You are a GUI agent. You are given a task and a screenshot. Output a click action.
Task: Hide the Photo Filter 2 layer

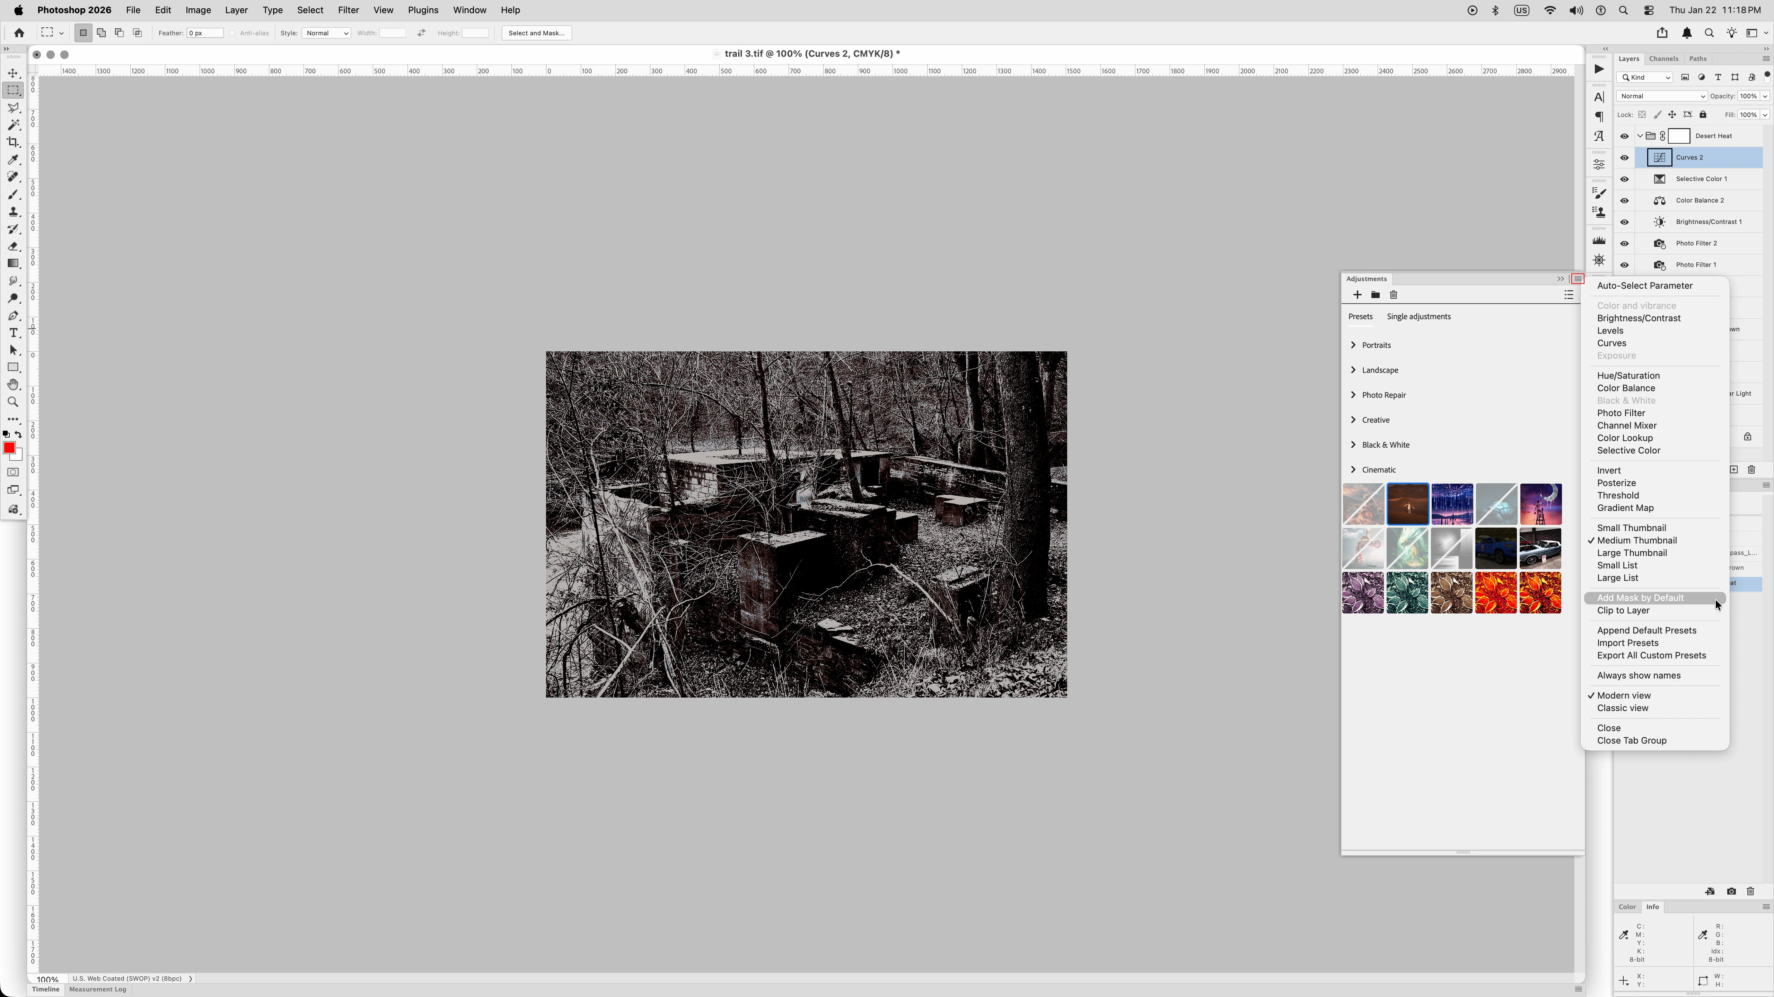pos(1625,244)
